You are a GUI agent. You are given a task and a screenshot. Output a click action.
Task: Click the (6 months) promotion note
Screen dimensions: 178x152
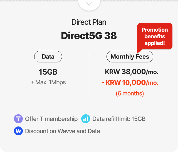pyautogui.click(x=130, y=93)
